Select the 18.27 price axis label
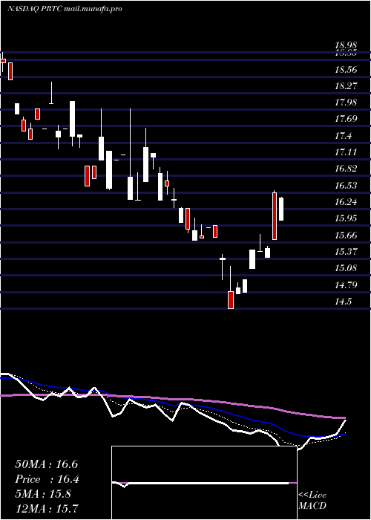This screenshot has width=371, height=520. click(347, 86)
